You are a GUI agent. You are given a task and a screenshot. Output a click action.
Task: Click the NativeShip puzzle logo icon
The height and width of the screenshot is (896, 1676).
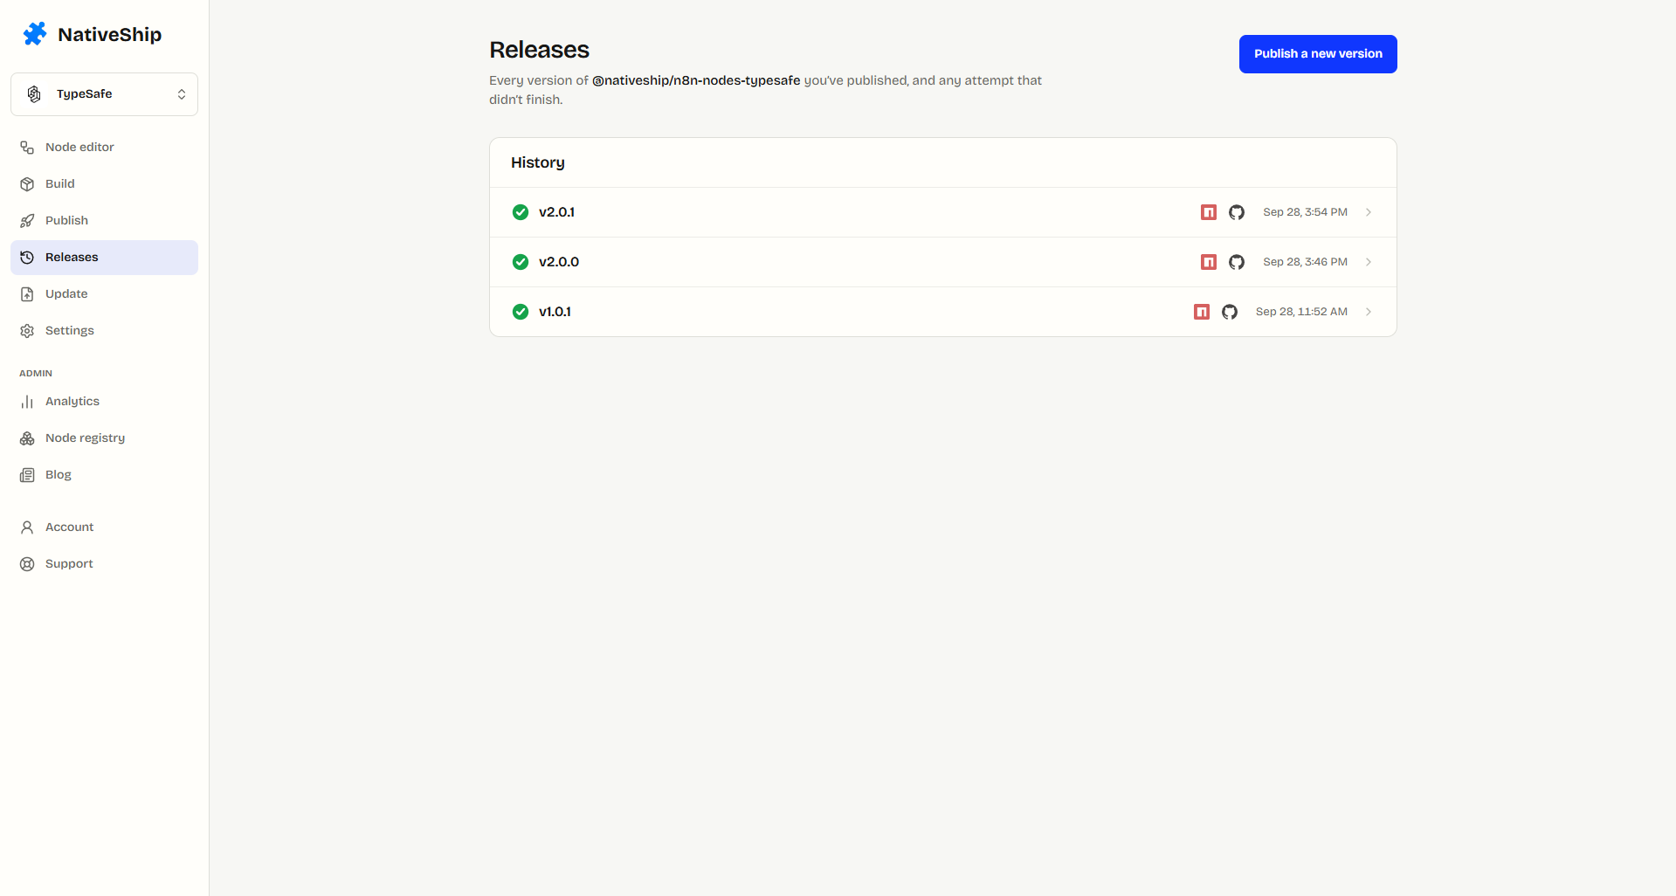pos(35,34)
